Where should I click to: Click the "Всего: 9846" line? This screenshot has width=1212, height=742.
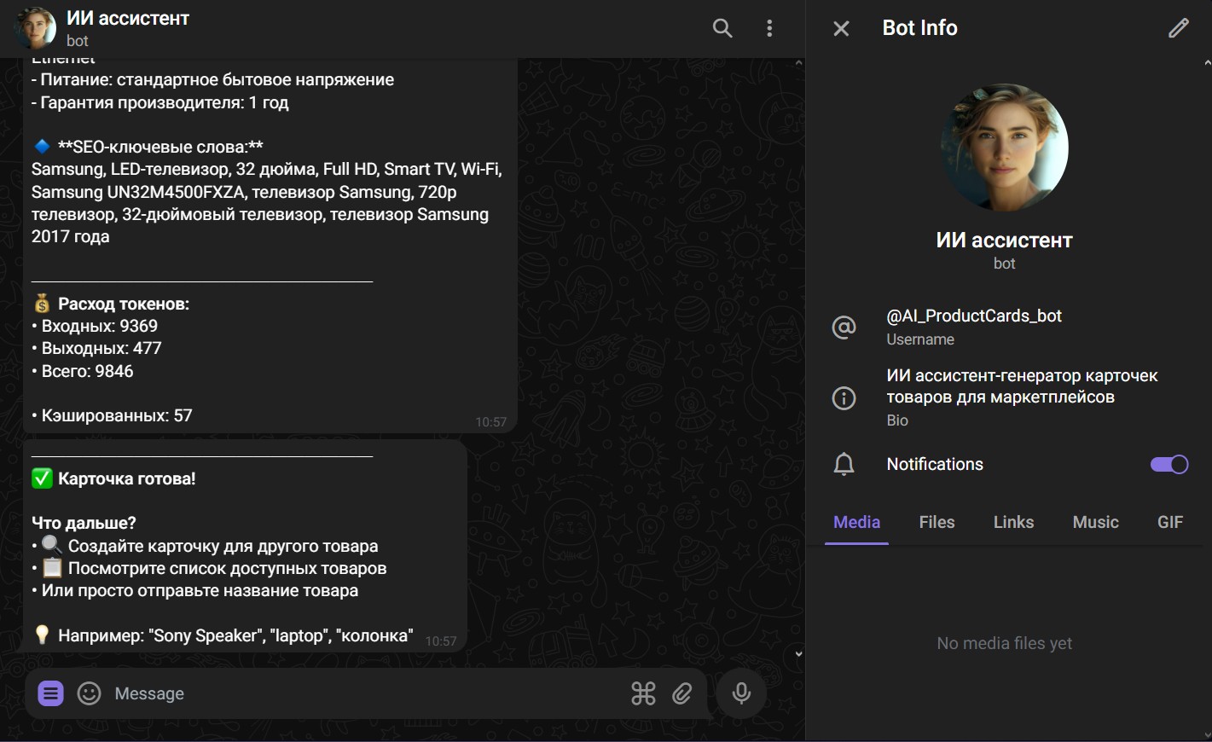pyautogui.click(x=83, y=371)
